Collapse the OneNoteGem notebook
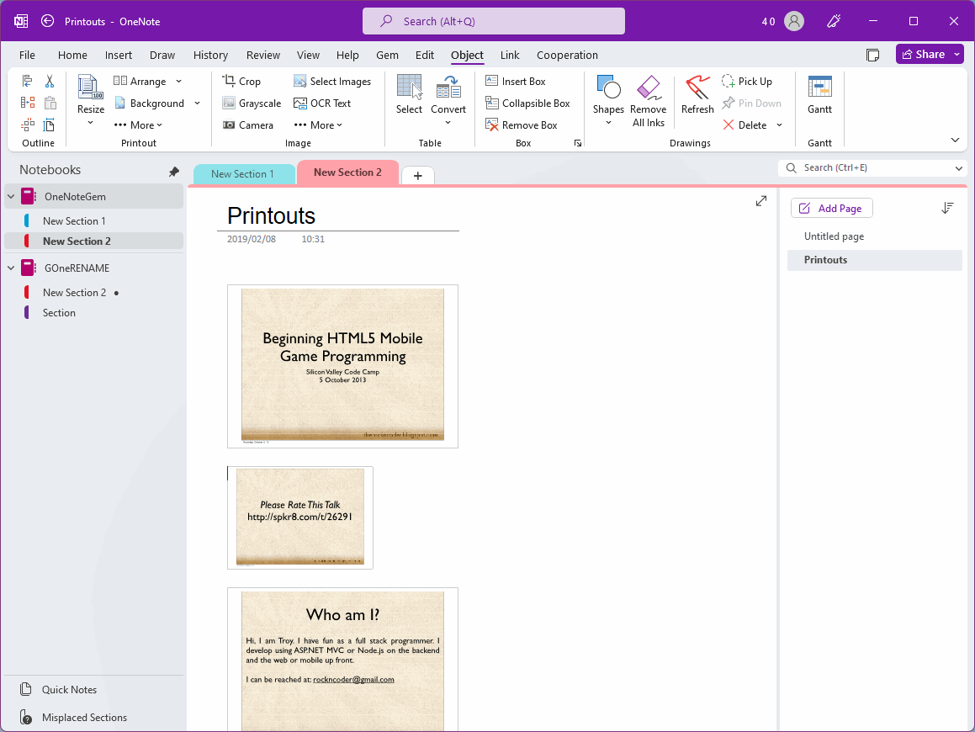This screenshot has width=975, height=732. tap(11, 197)
